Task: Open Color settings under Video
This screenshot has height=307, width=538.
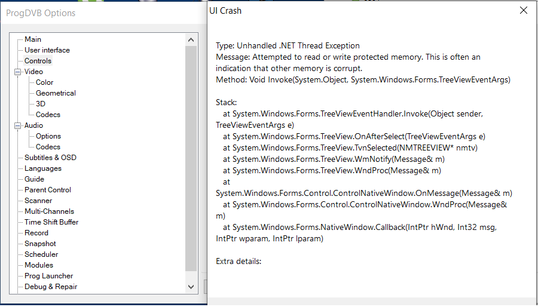Action: click(x=44, y=82)
